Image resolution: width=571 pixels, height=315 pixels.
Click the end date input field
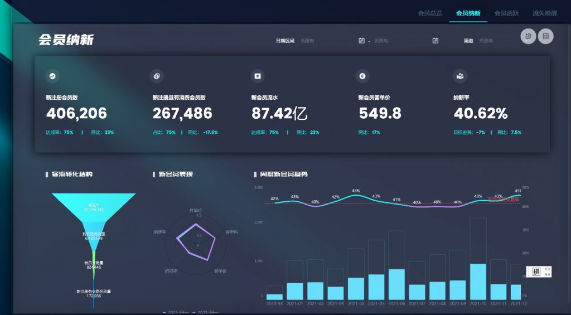(400, 41)
